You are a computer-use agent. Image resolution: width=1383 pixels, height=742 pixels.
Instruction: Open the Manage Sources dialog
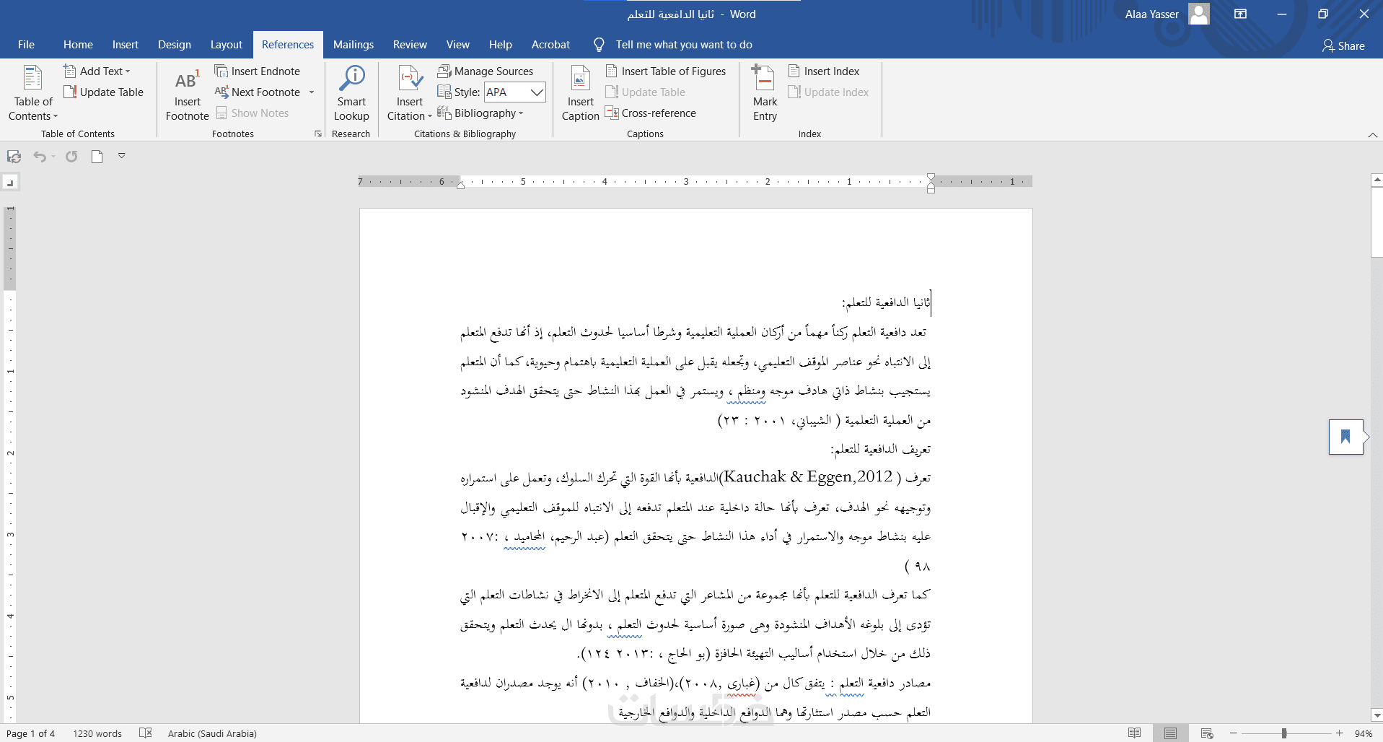[486, 71]
